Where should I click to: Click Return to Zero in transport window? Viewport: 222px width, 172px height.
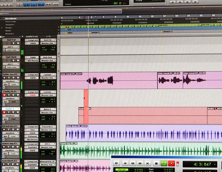(125, 163)
